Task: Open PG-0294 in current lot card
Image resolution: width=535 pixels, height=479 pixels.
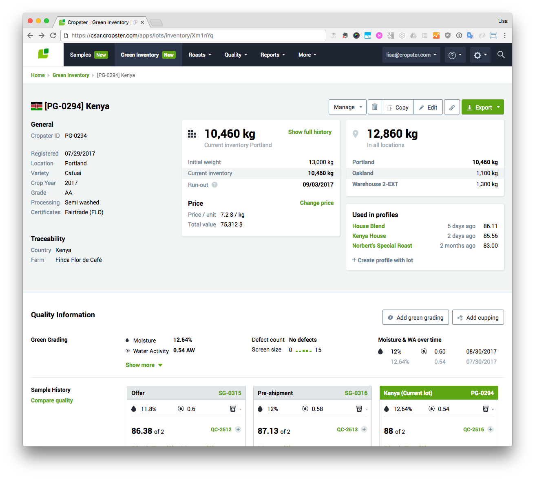Action: (x=482, y=393)
